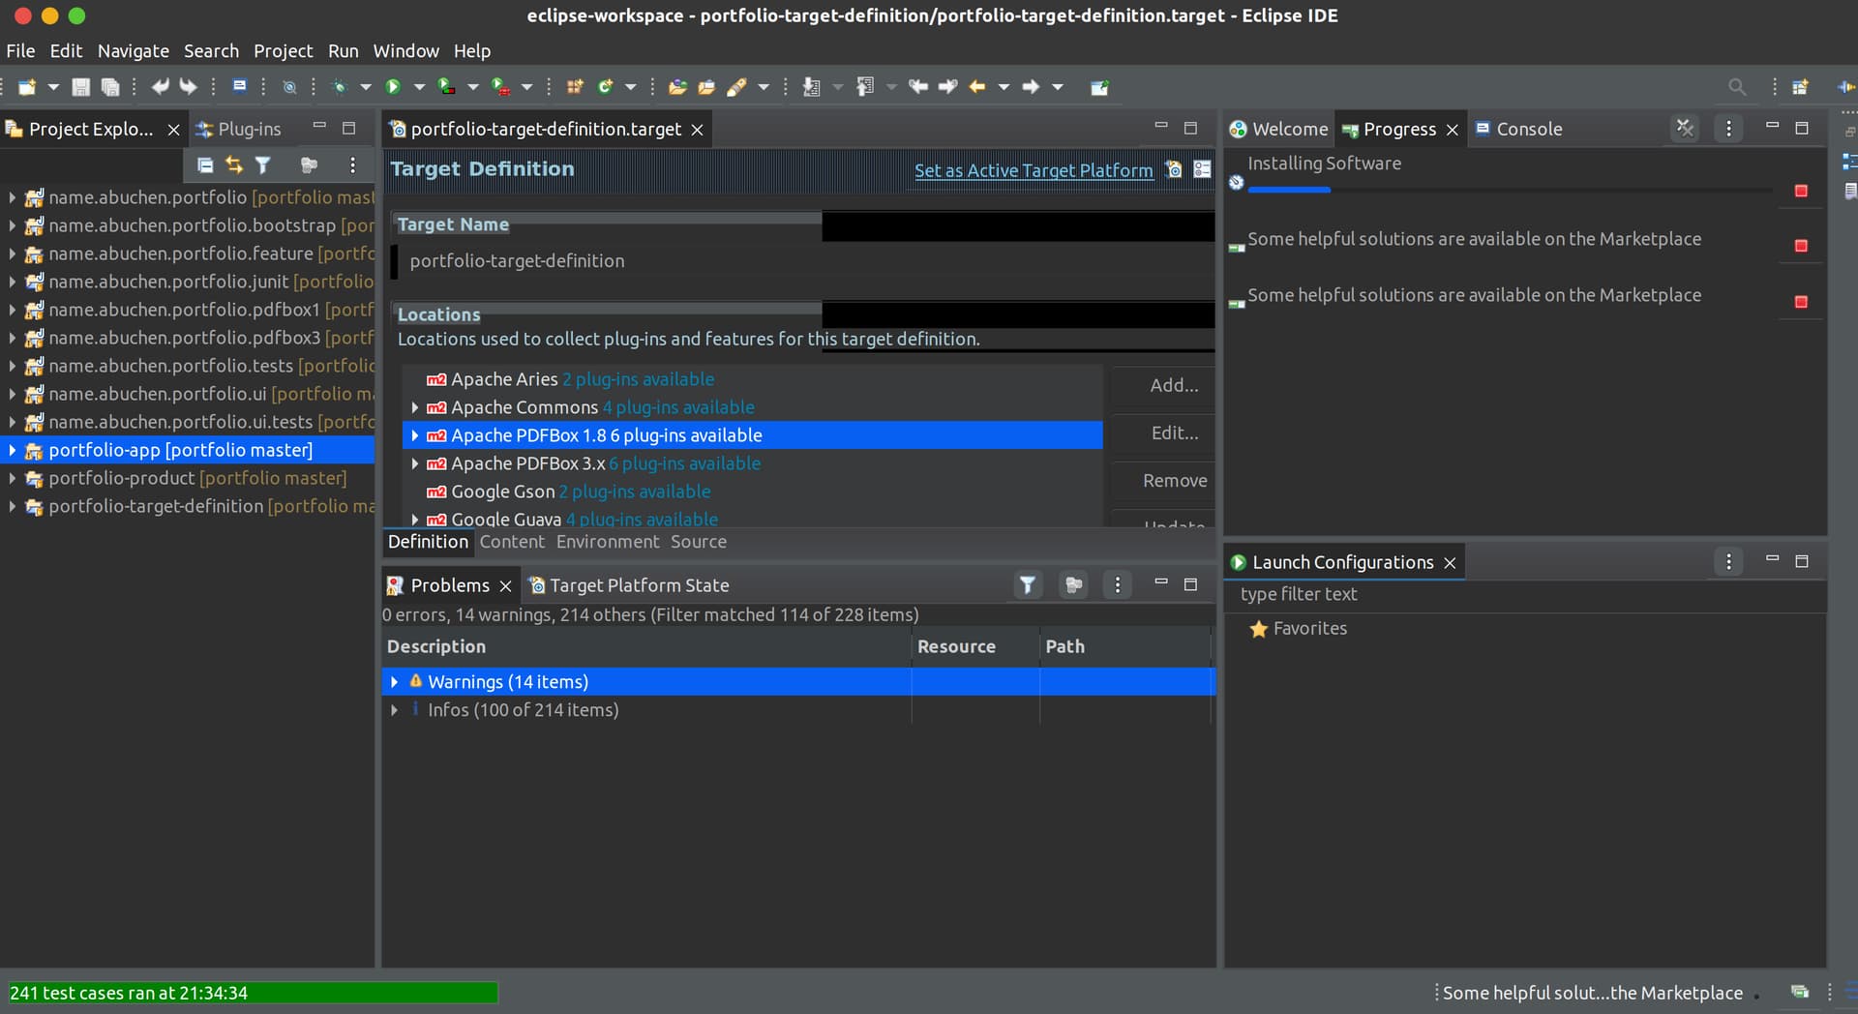Open the Content tab of target editor
Screen dimensions: 1858x1014
512,542
